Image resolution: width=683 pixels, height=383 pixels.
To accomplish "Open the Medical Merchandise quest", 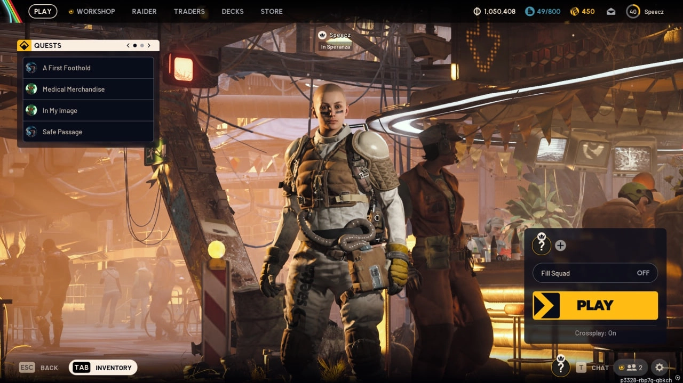I will [88, 89].
